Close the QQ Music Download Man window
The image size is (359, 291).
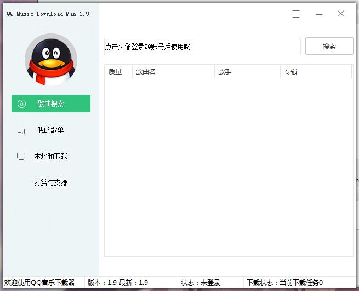tap(341, 14)
